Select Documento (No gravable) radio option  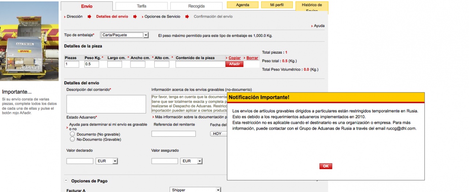click(72, 134)
